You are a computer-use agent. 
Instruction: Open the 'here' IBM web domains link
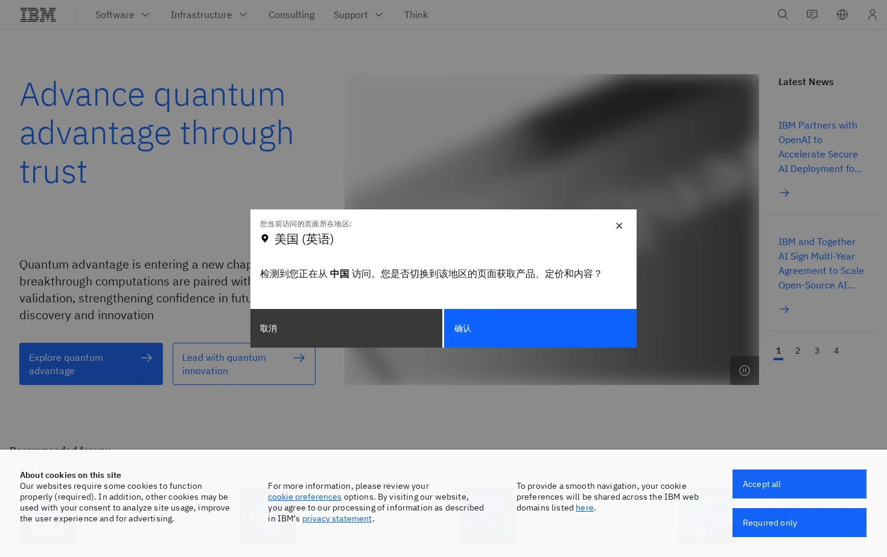point(585,508)
